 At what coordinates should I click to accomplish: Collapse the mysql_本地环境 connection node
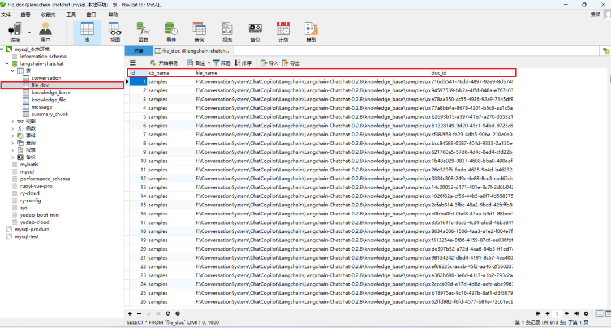click(x=2, y=49)
